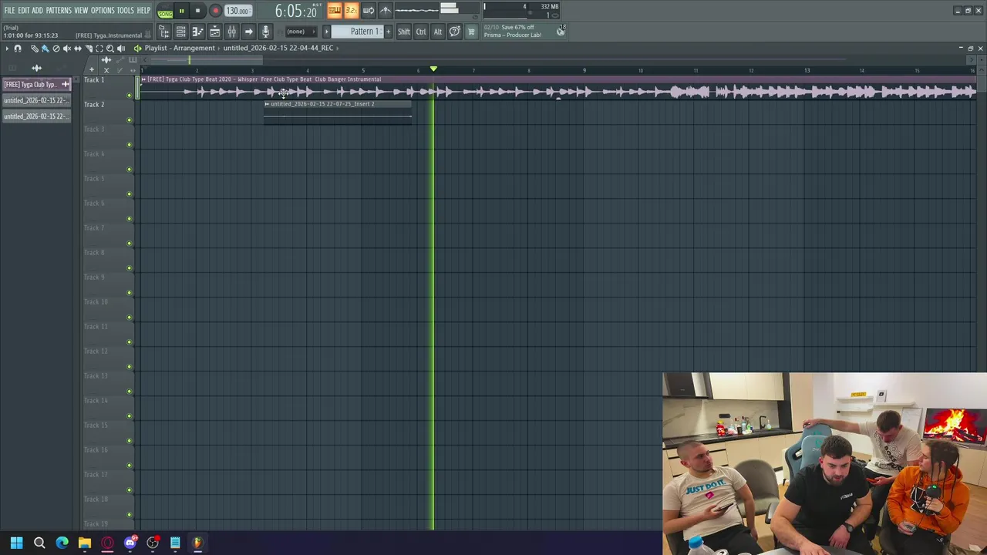Viewport: 987px width, 555px height.
Task: Open the ADD menu
Action: tap(37, 10)
